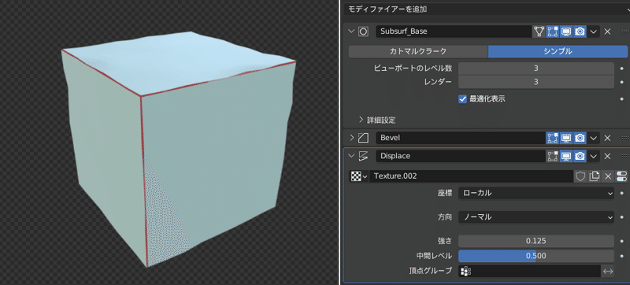
Task: Unlink Texture.002 with the X icon
Action: (607, 176)
